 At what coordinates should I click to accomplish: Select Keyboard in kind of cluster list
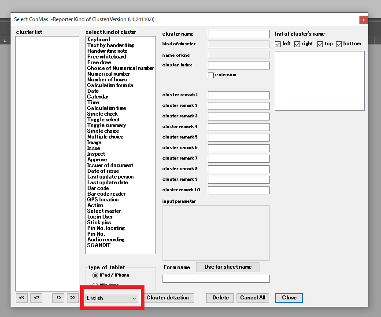point(99,40)
